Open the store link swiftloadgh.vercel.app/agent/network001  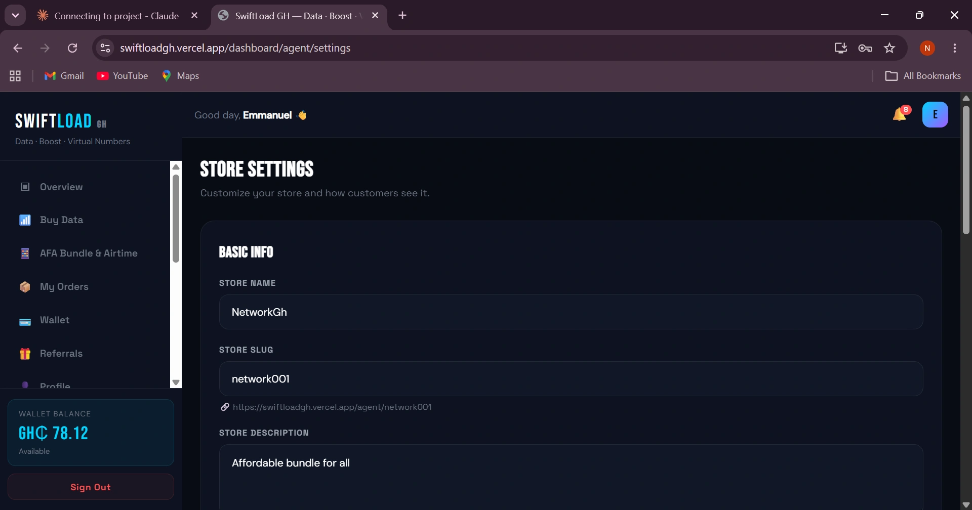tap(332, 407)
